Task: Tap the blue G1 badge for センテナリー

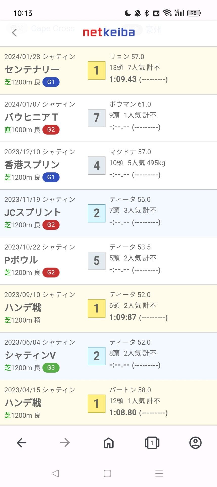Action: pos(51,82)
